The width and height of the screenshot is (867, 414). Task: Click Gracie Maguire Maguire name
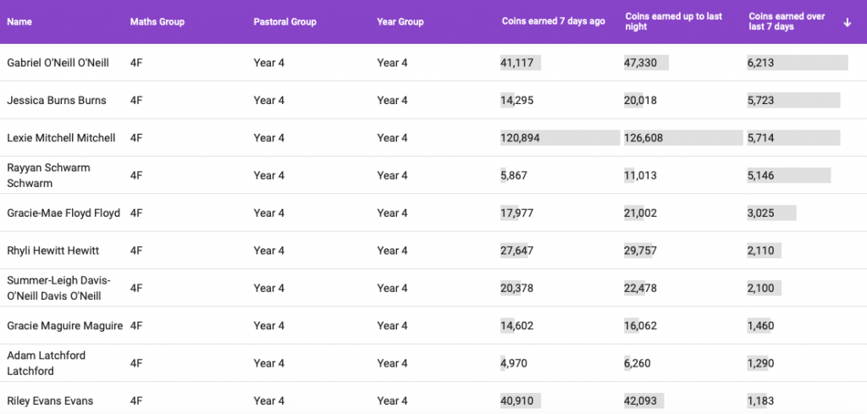coord(64,326)
